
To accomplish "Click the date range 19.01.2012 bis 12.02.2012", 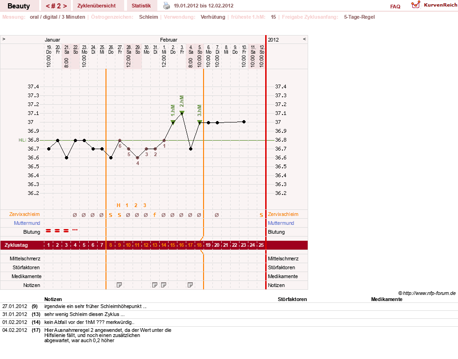I will (x=203, y=6).
